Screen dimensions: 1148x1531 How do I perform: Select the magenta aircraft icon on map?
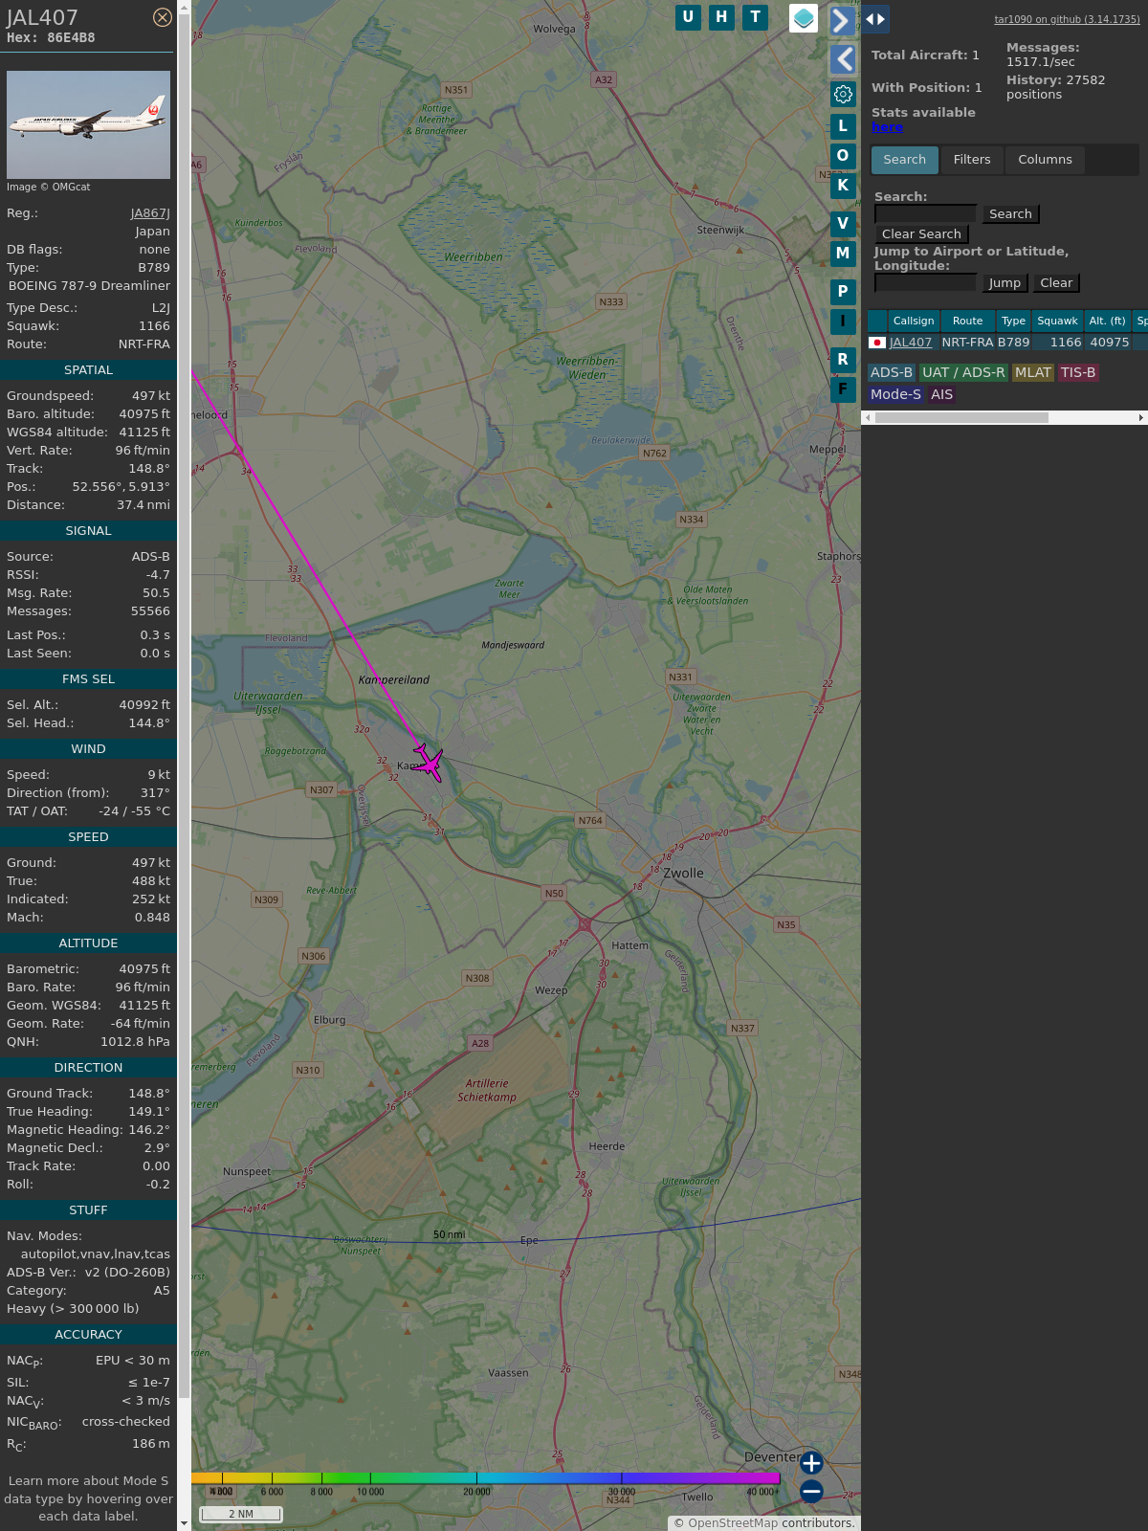pos(430,763)
